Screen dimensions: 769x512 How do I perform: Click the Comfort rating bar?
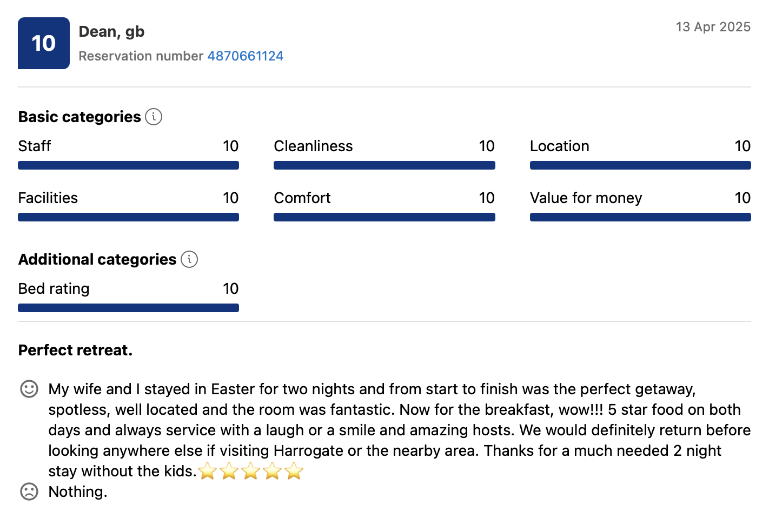(x=384, y=217)
